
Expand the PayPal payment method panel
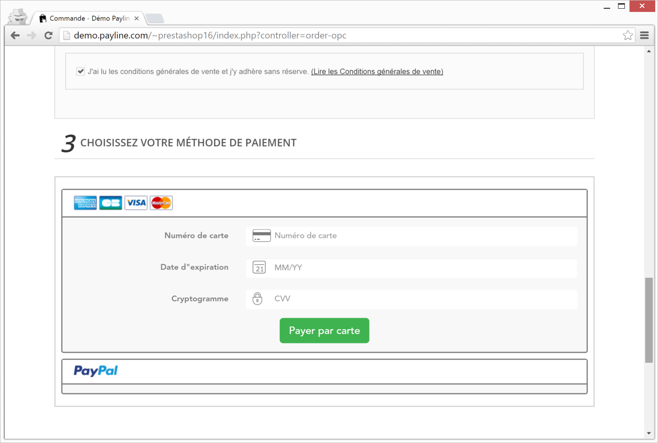click(x=325, y=371)
